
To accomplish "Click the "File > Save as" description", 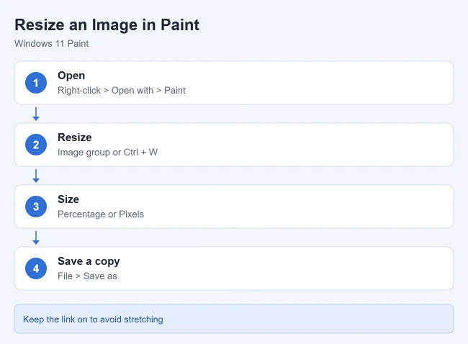I will (x=87, y=276).
